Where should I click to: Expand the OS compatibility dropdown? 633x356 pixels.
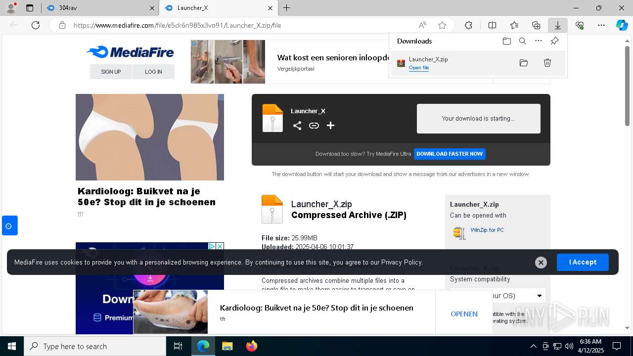click(497, 296)
